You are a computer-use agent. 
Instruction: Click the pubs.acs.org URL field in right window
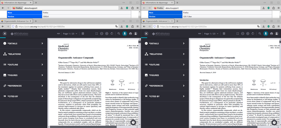point(207,26)
